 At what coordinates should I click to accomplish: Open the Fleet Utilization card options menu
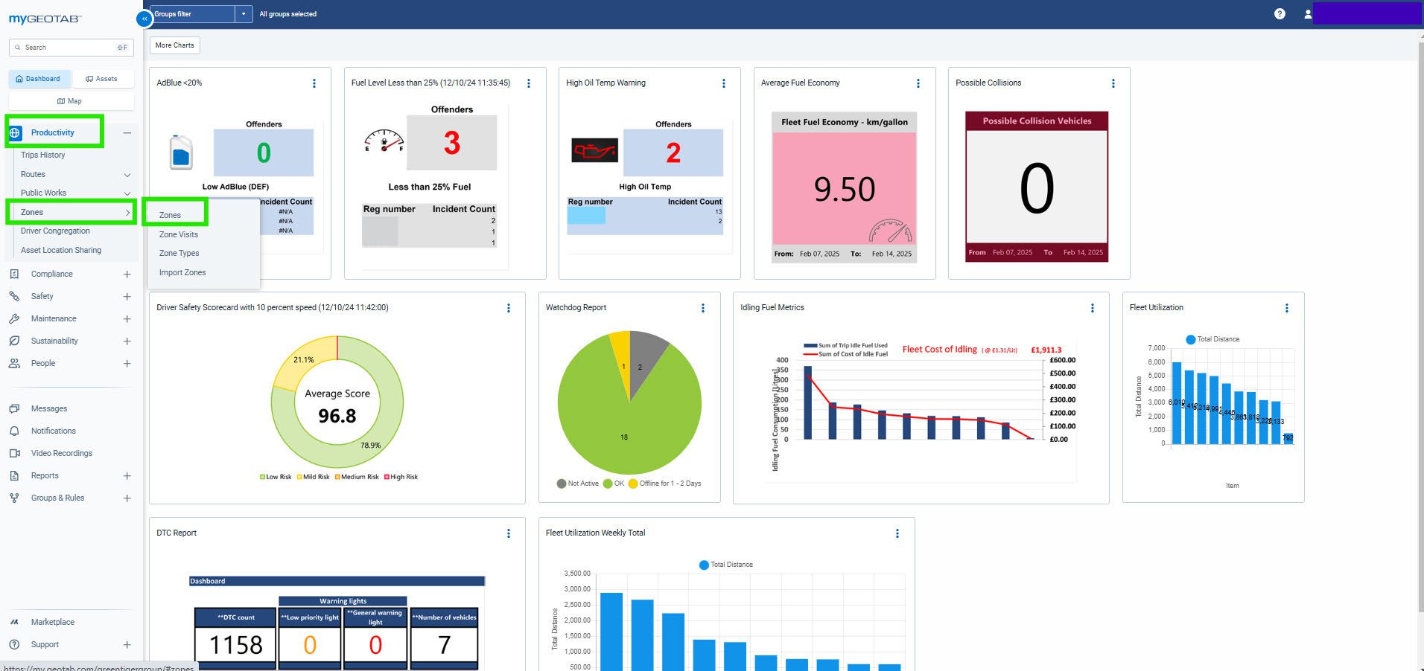(1286, 308)
